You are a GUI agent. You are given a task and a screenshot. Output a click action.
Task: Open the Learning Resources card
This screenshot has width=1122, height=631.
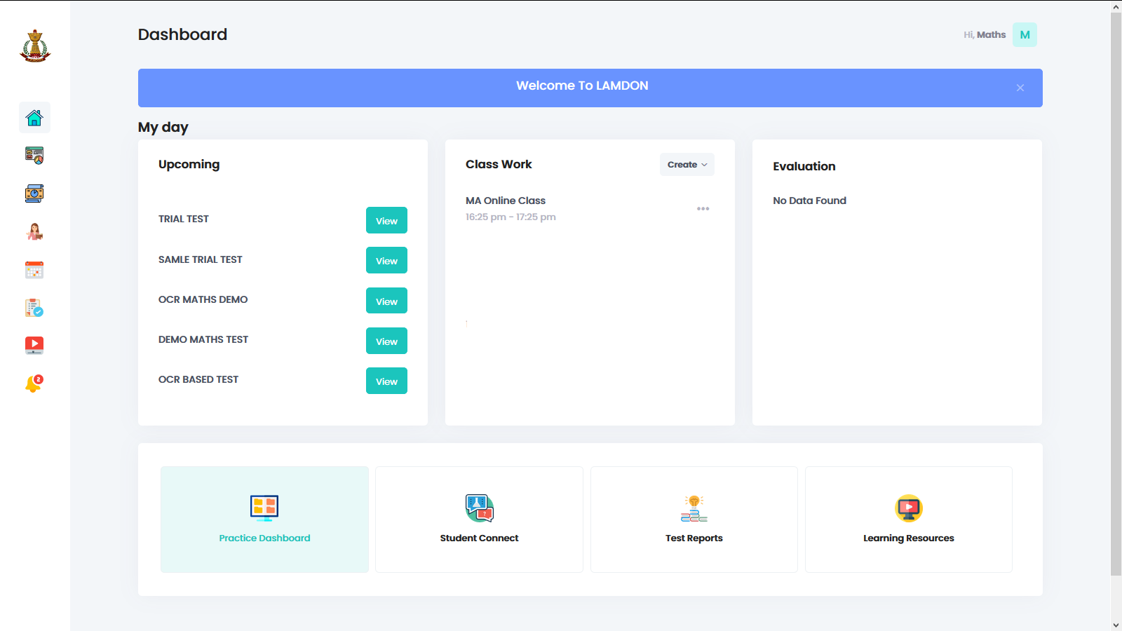pos(909,520)
